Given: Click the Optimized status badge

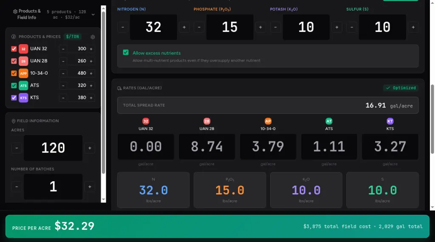Looking at the screenshot, I should [x=401, y=88].
